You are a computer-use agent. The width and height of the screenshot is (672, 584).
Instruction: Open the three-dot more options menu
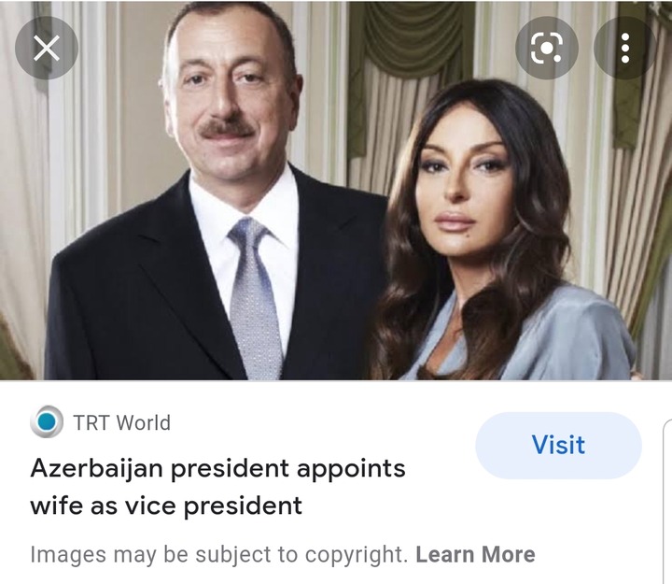(624, 48)
